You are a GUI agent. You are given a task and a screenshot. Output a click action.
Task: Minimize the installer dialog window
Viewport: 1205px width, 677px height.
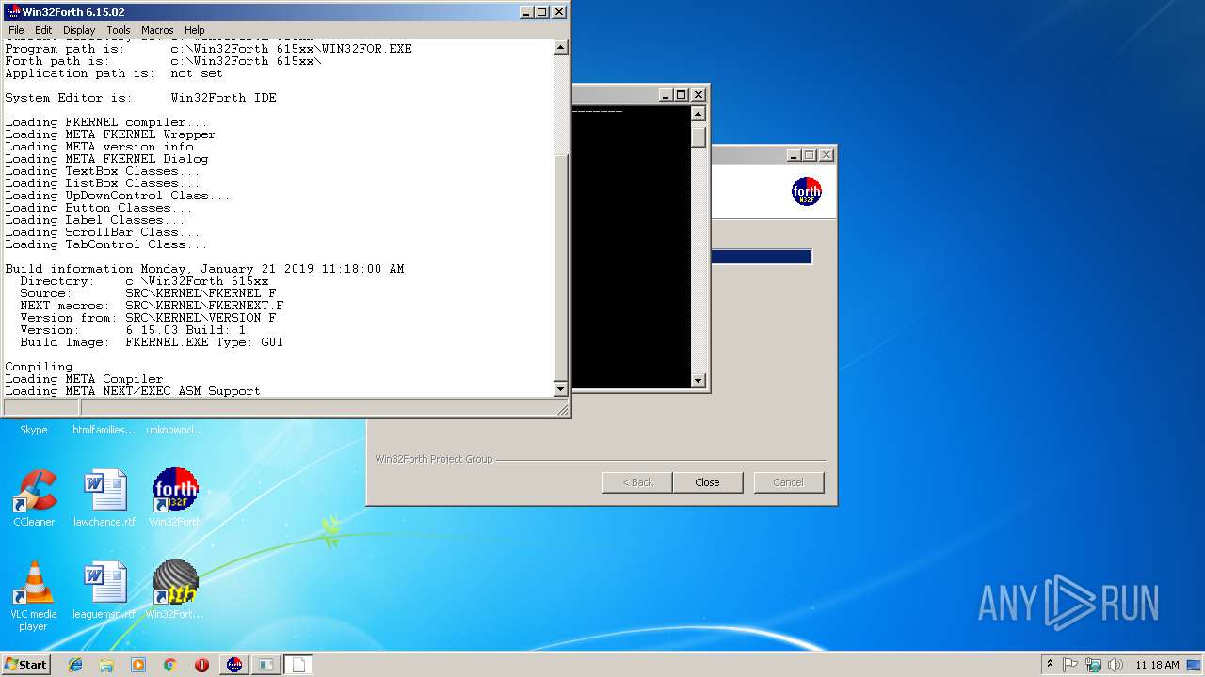(794, 155)
